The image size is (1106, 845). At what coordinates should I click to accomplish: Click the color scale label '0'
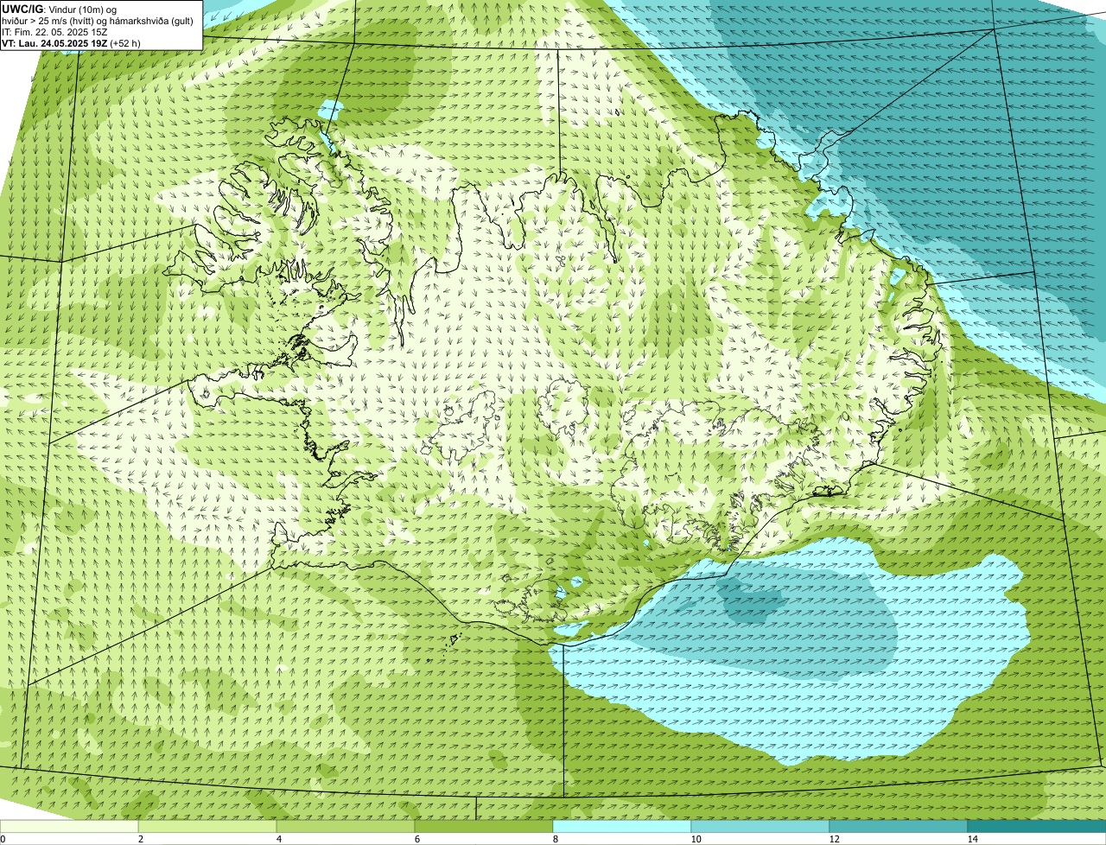coord(3,839)
